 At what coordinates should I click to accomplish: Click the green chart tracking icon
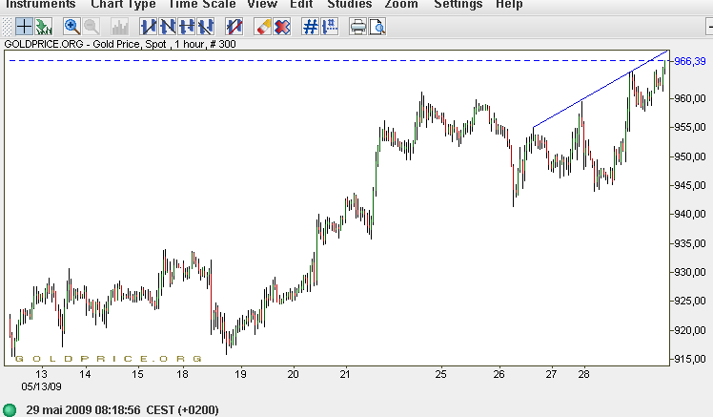(x=43, y=27)
